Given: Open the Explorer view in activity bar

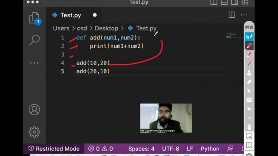Looking at the screenshot, I should 34,18.
